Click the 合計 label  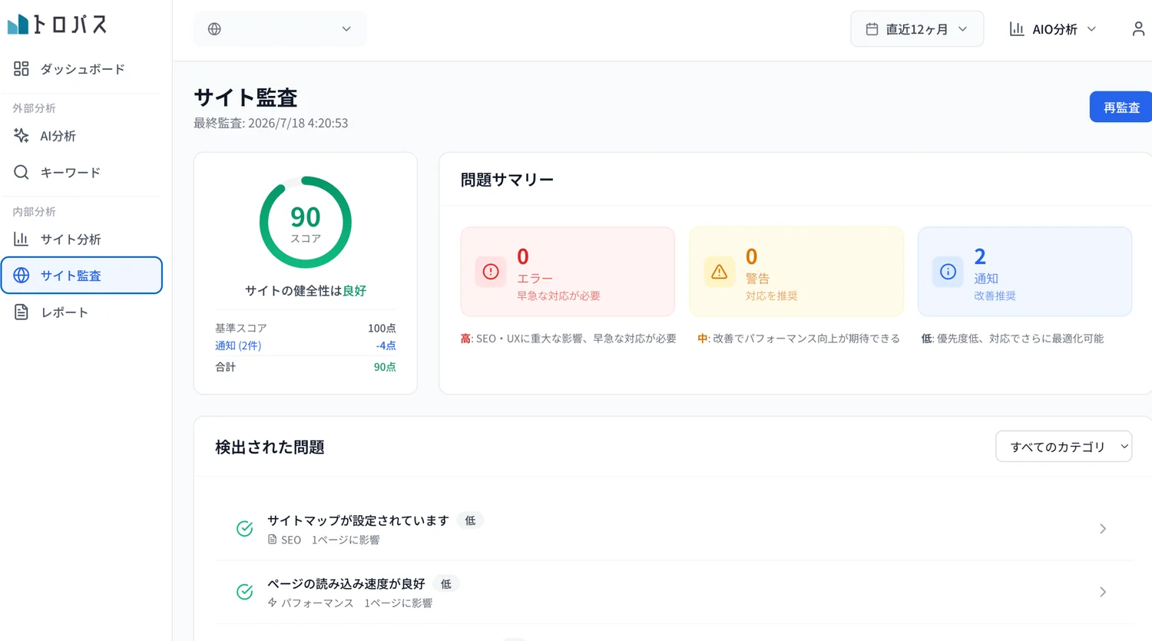point(226,367)
